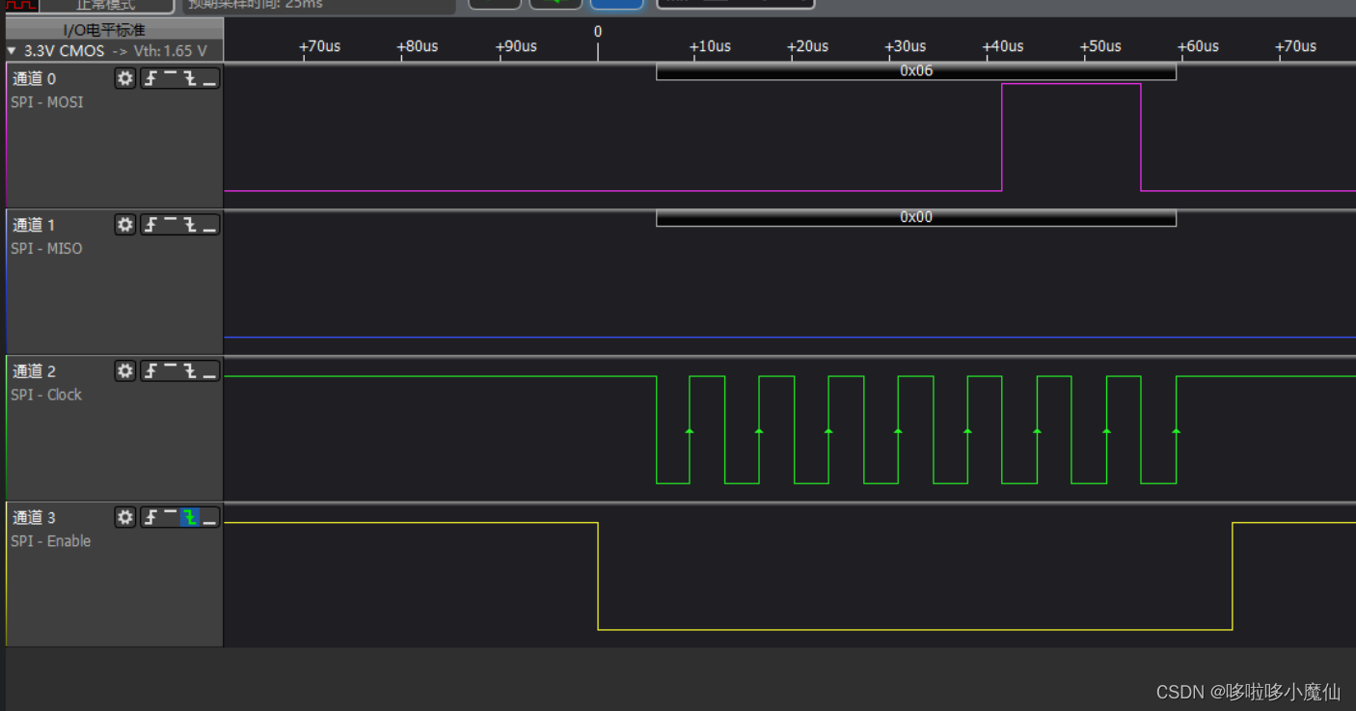The height and width of the screenshot is (711, 1356).
Task: Click the +90us mark left of zero
Action: click(x=516, y=46)
